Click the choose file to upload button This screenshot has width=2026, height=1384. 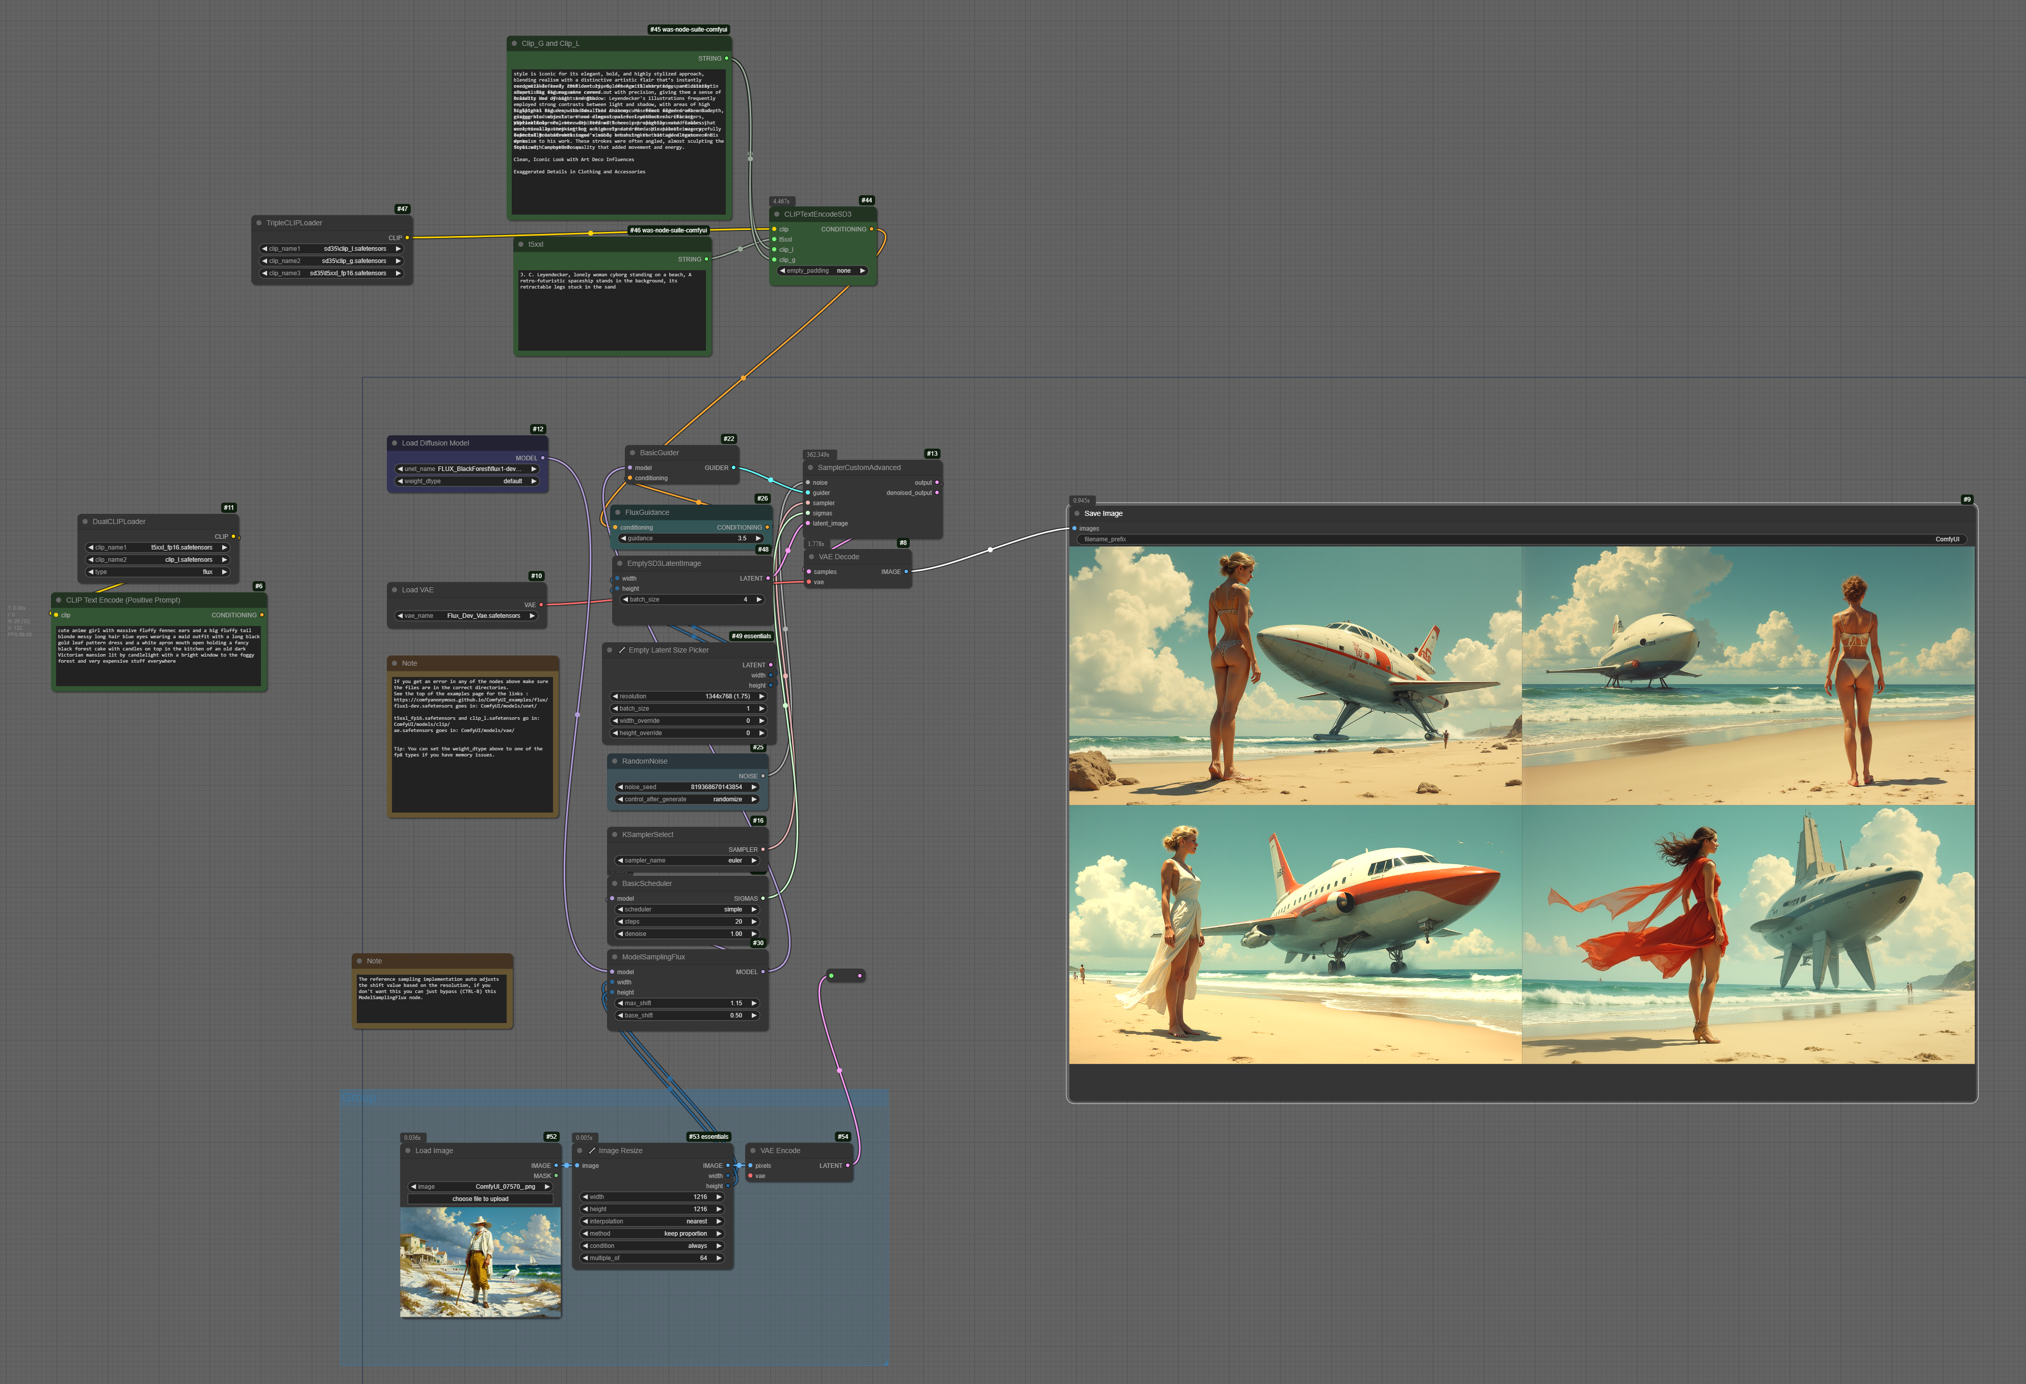coord(480,1199)
